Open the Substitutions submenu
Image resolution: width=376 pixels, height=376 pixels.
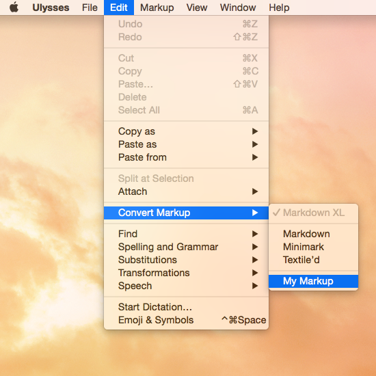tap(187, 260)
